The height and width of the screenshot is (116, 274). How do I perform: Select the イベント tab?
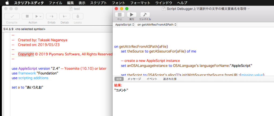click(x=152, y=79)
